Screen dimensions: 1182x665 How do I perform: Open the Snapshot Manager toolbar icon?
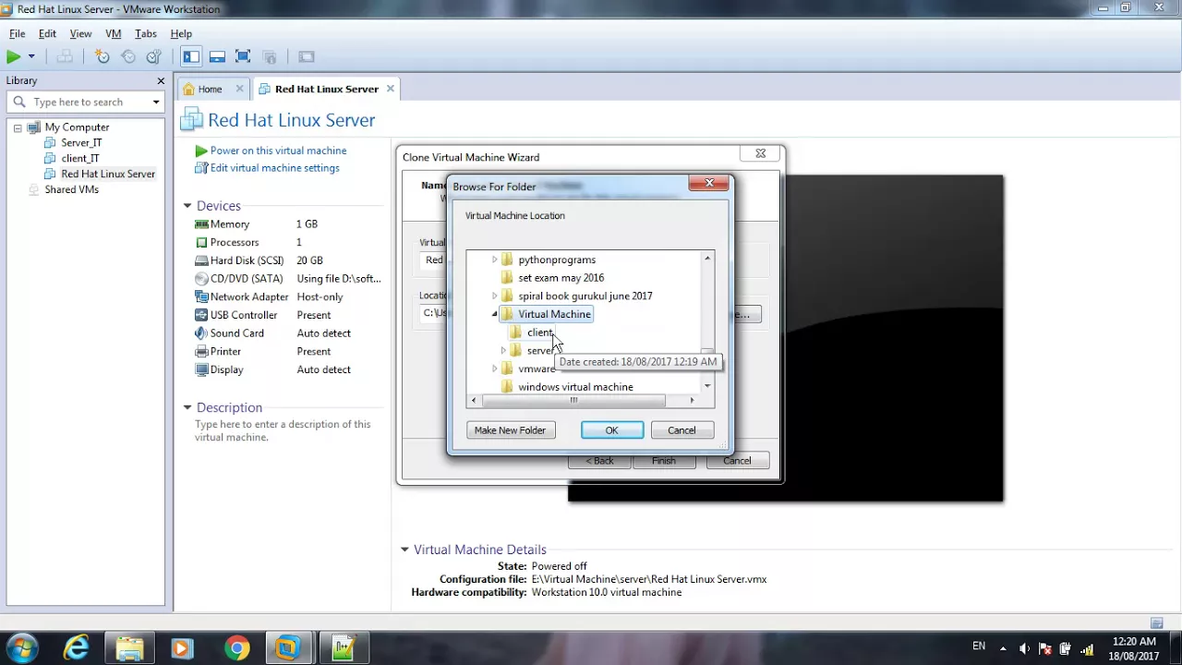154,57
